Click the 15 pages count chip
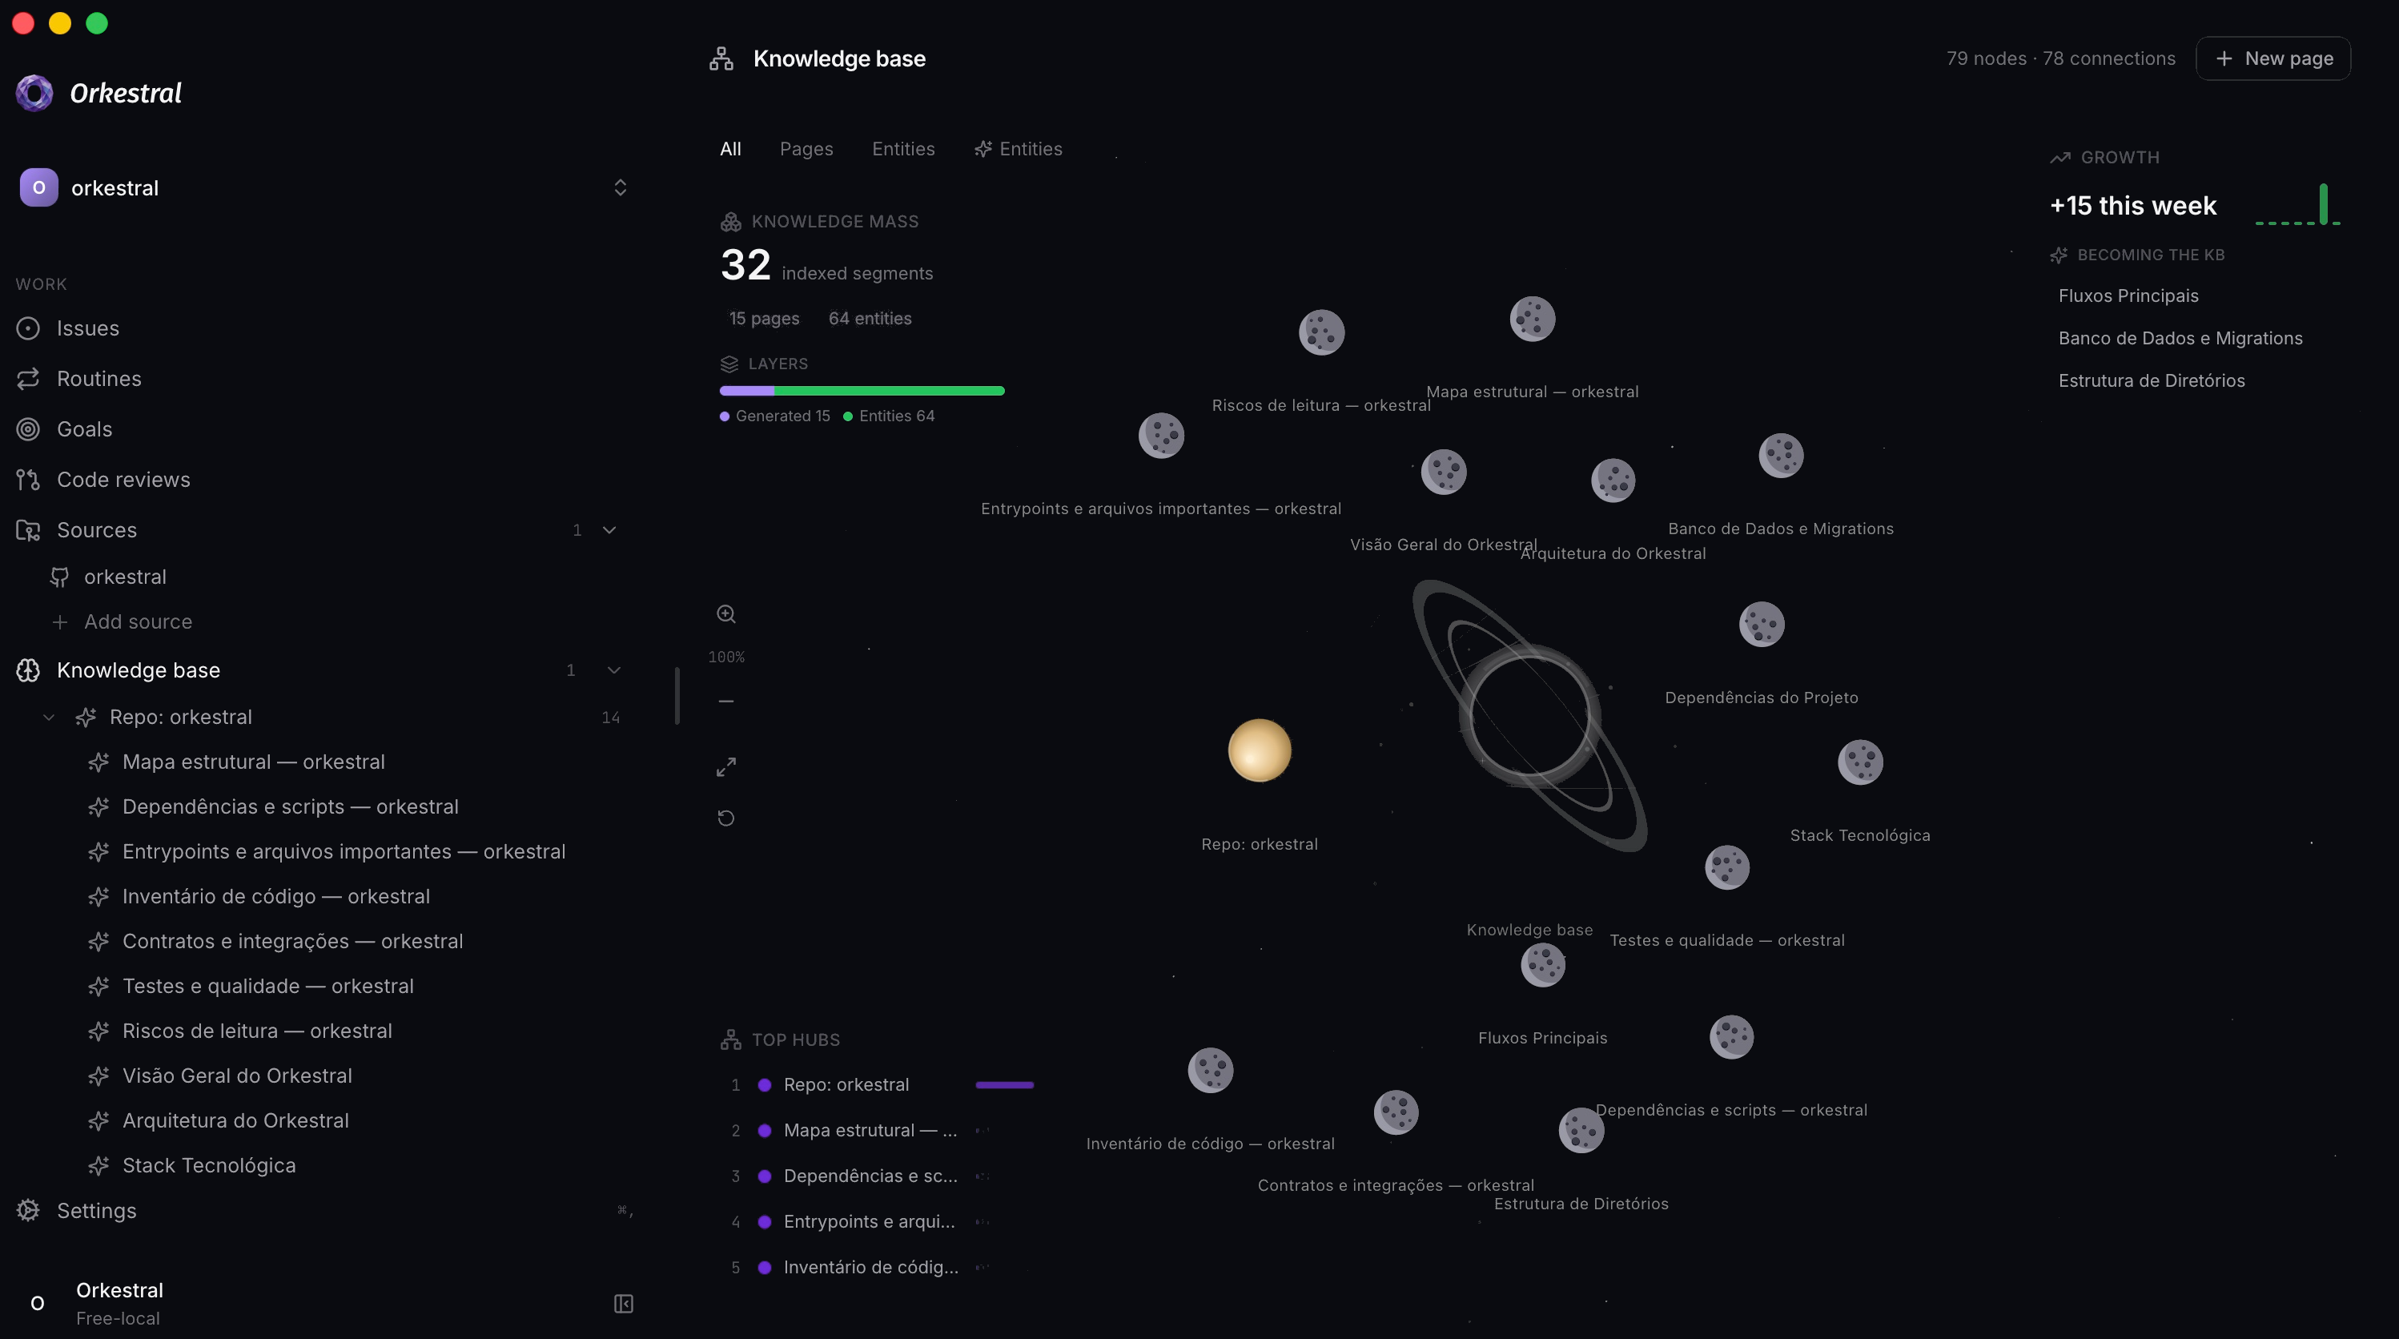The height and width of the screenshot is (1339, 2399). [x=764, y=319]
